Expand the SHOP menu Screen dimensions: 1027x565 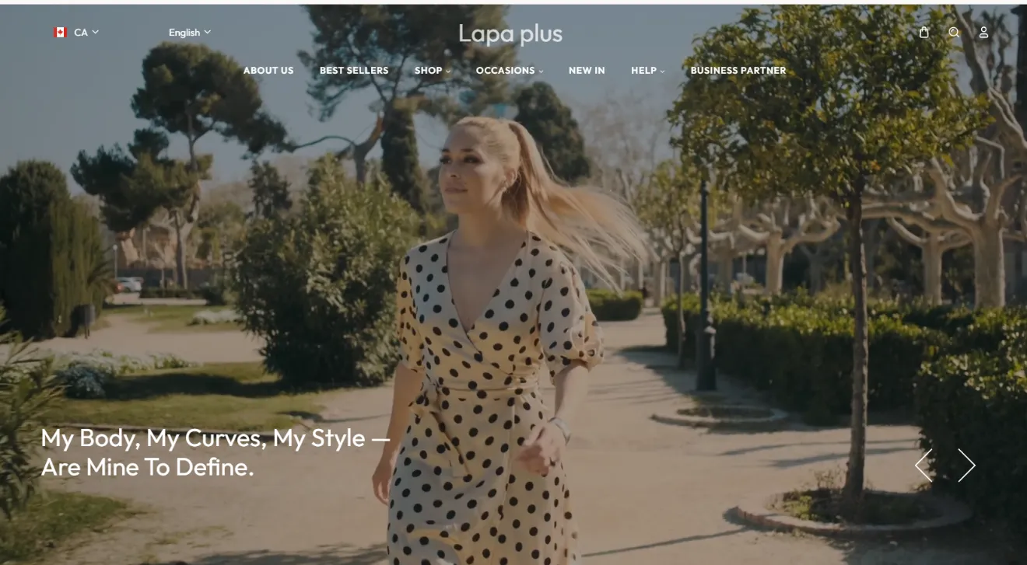point(433,70)
